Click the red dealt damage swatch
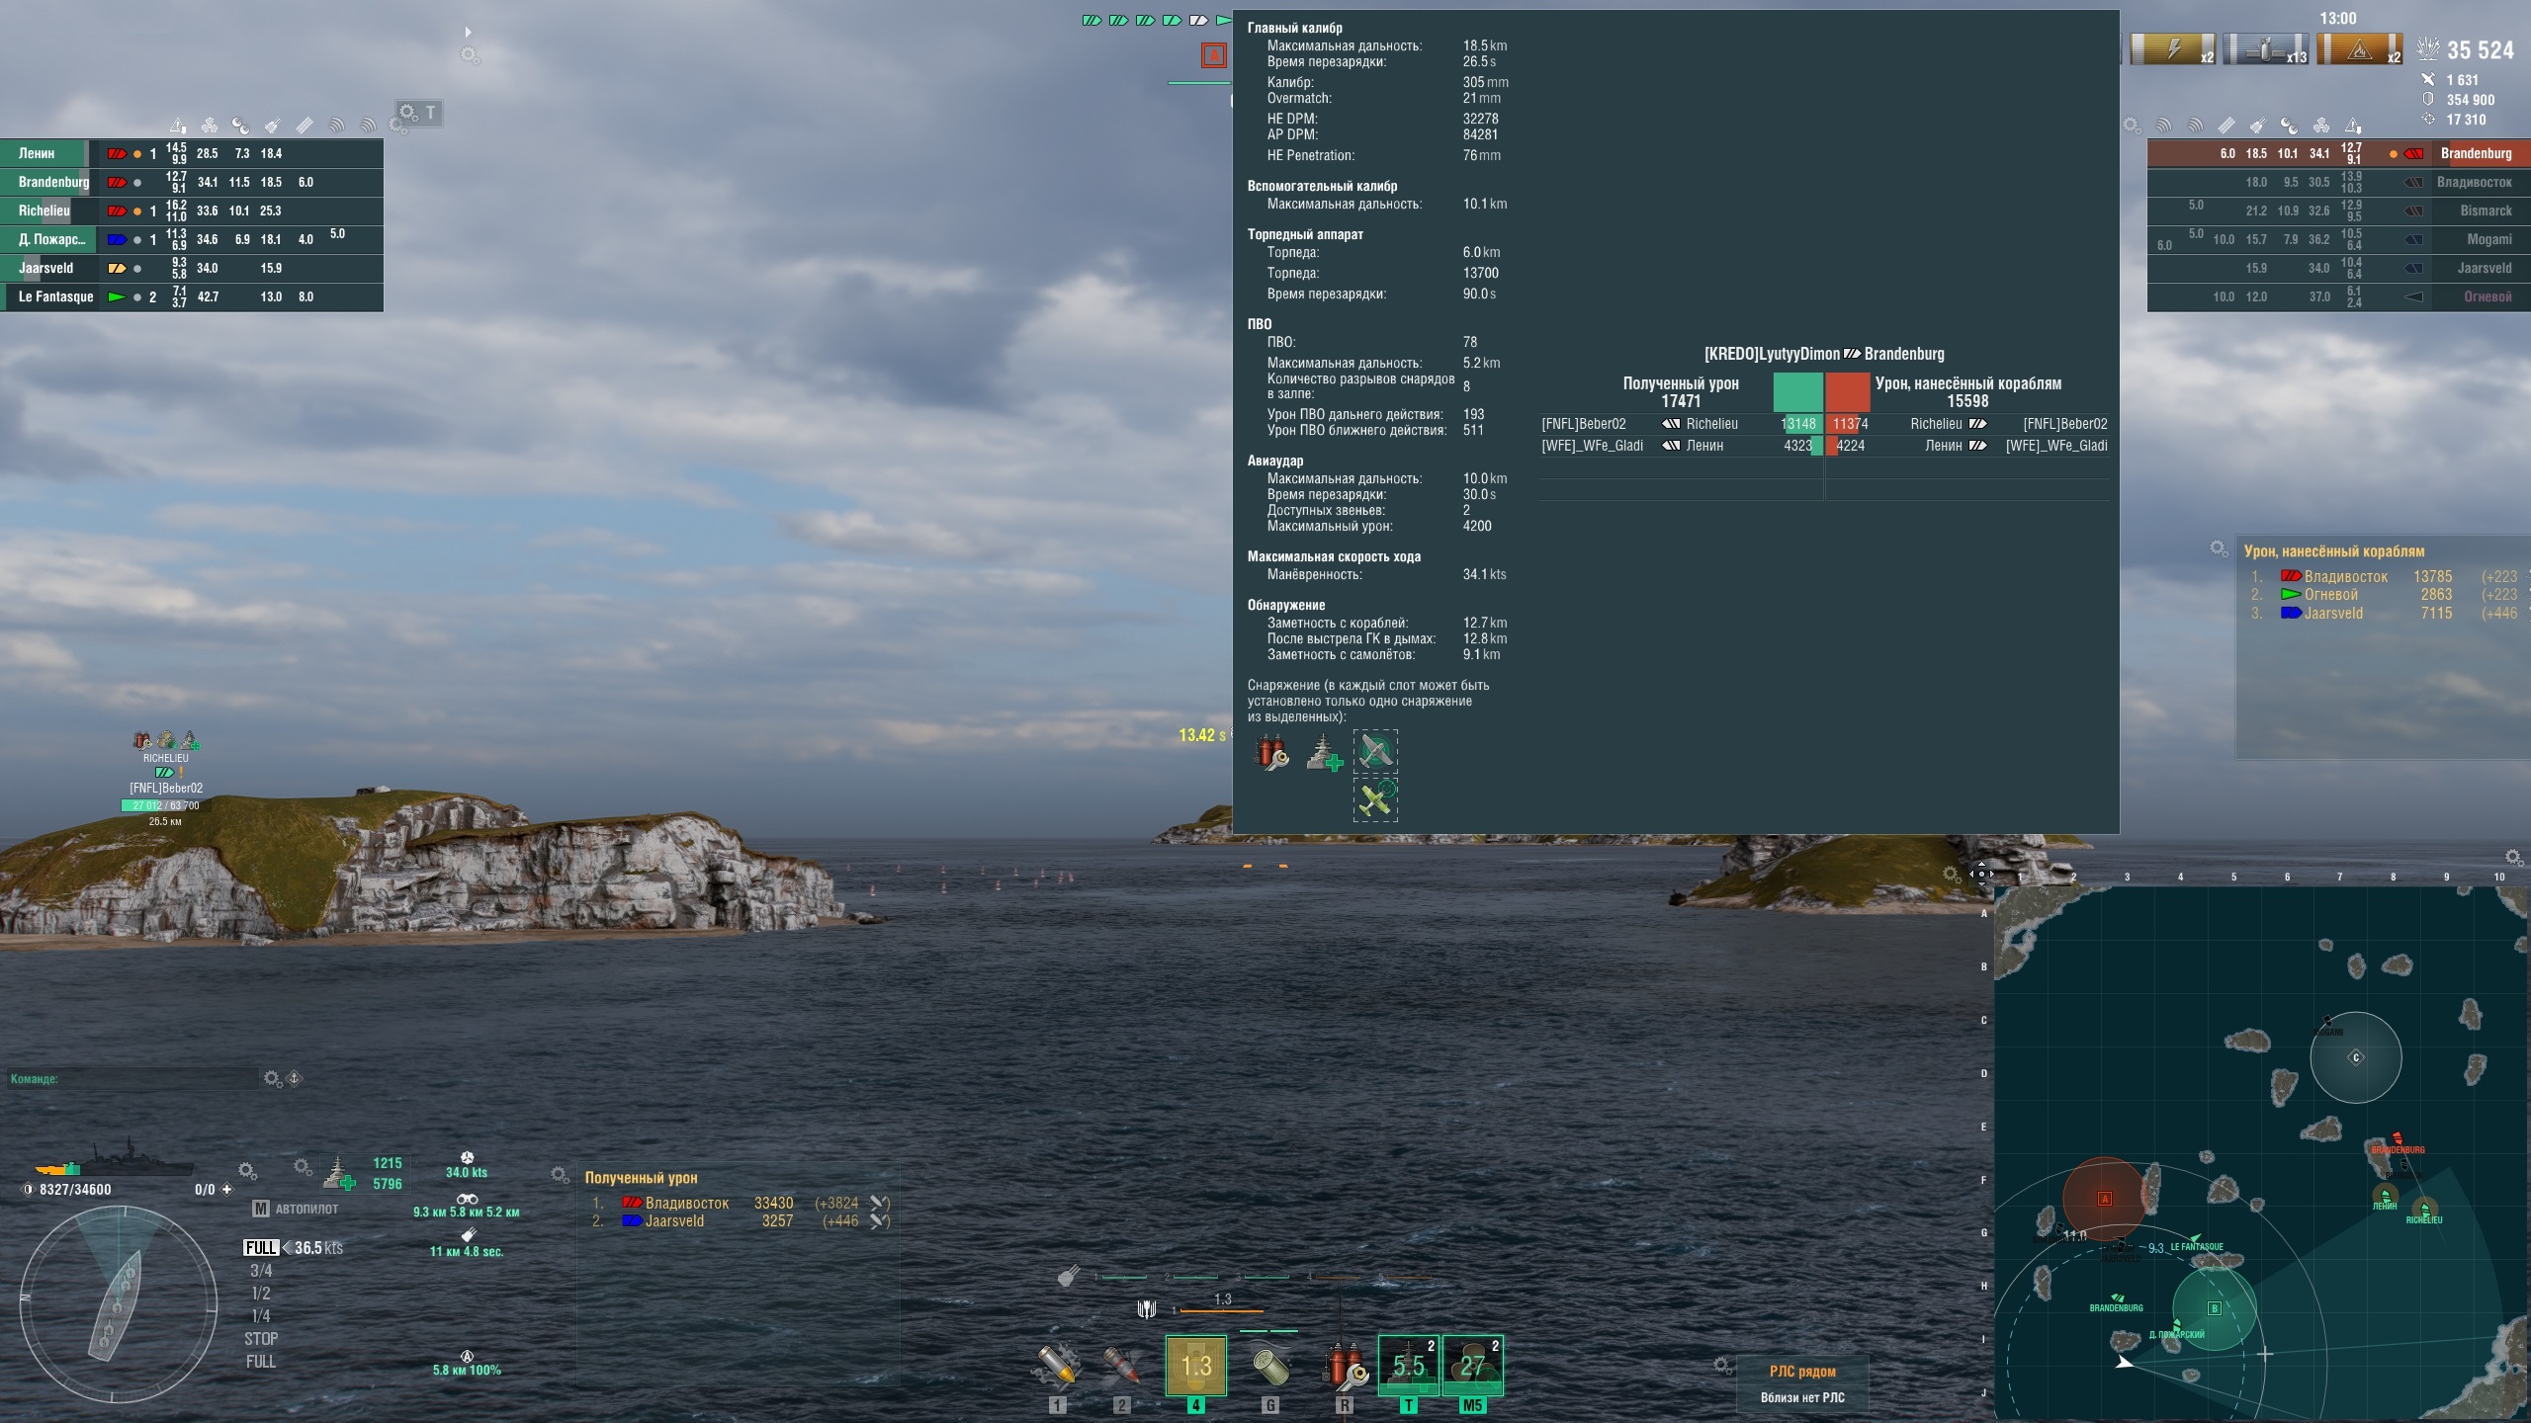This screenshot has width=2531, height=1423. (1848, 392)
